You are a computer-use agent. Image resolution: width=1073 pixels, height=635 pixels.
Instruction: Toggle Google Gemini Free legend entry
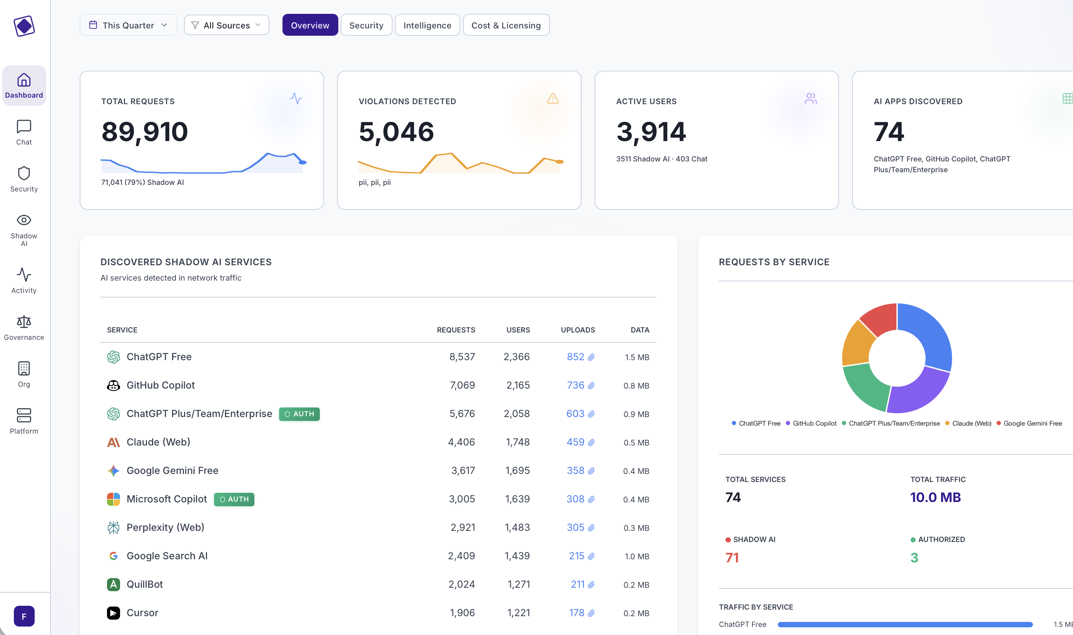point(1029,424)
